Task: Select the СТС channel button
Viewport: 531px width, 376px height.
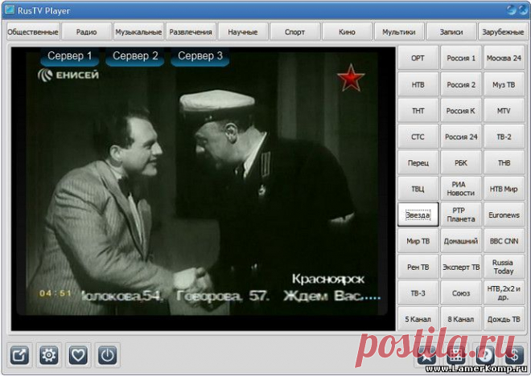Action: click(418, 137)
